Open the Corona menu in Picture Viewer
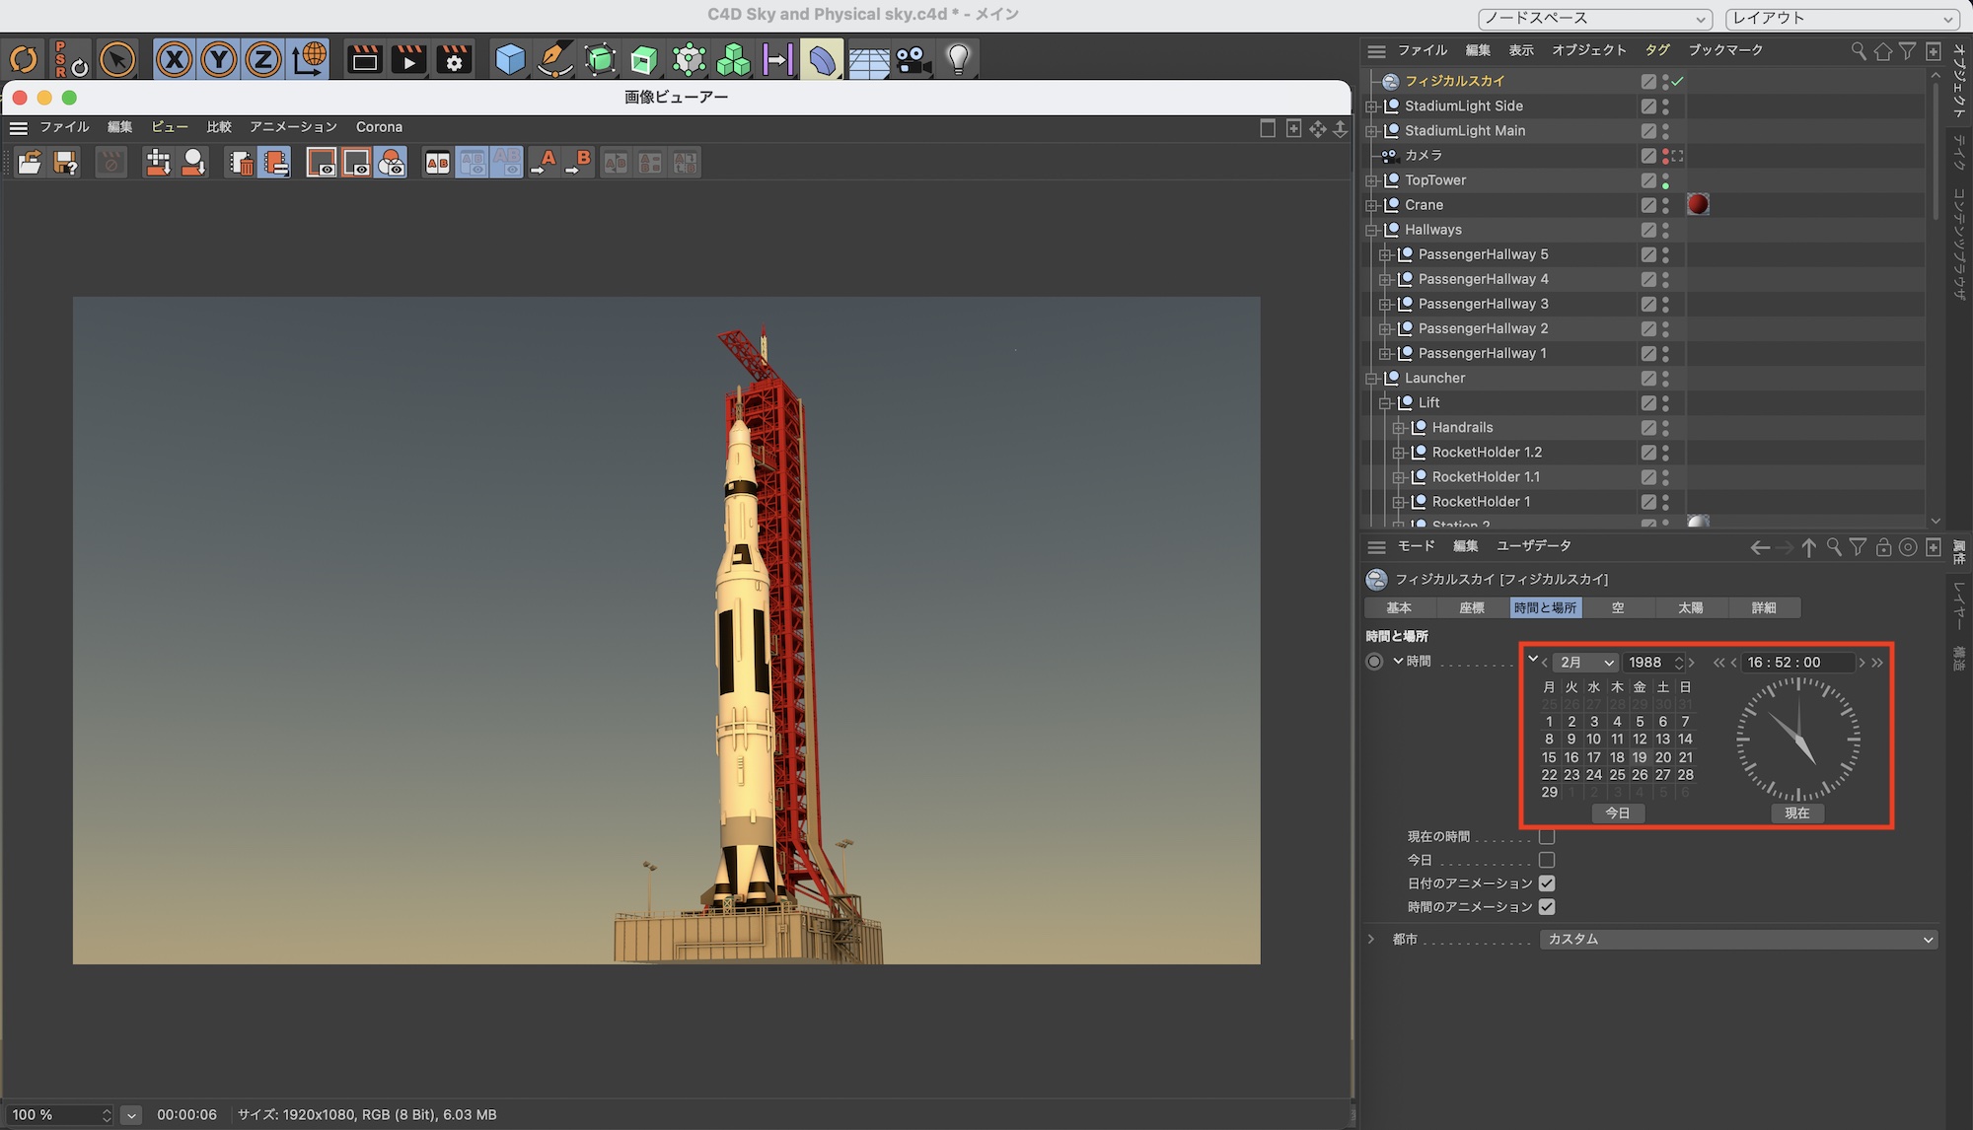This screenshot has width=1973, height=1130. pos(379,127)
